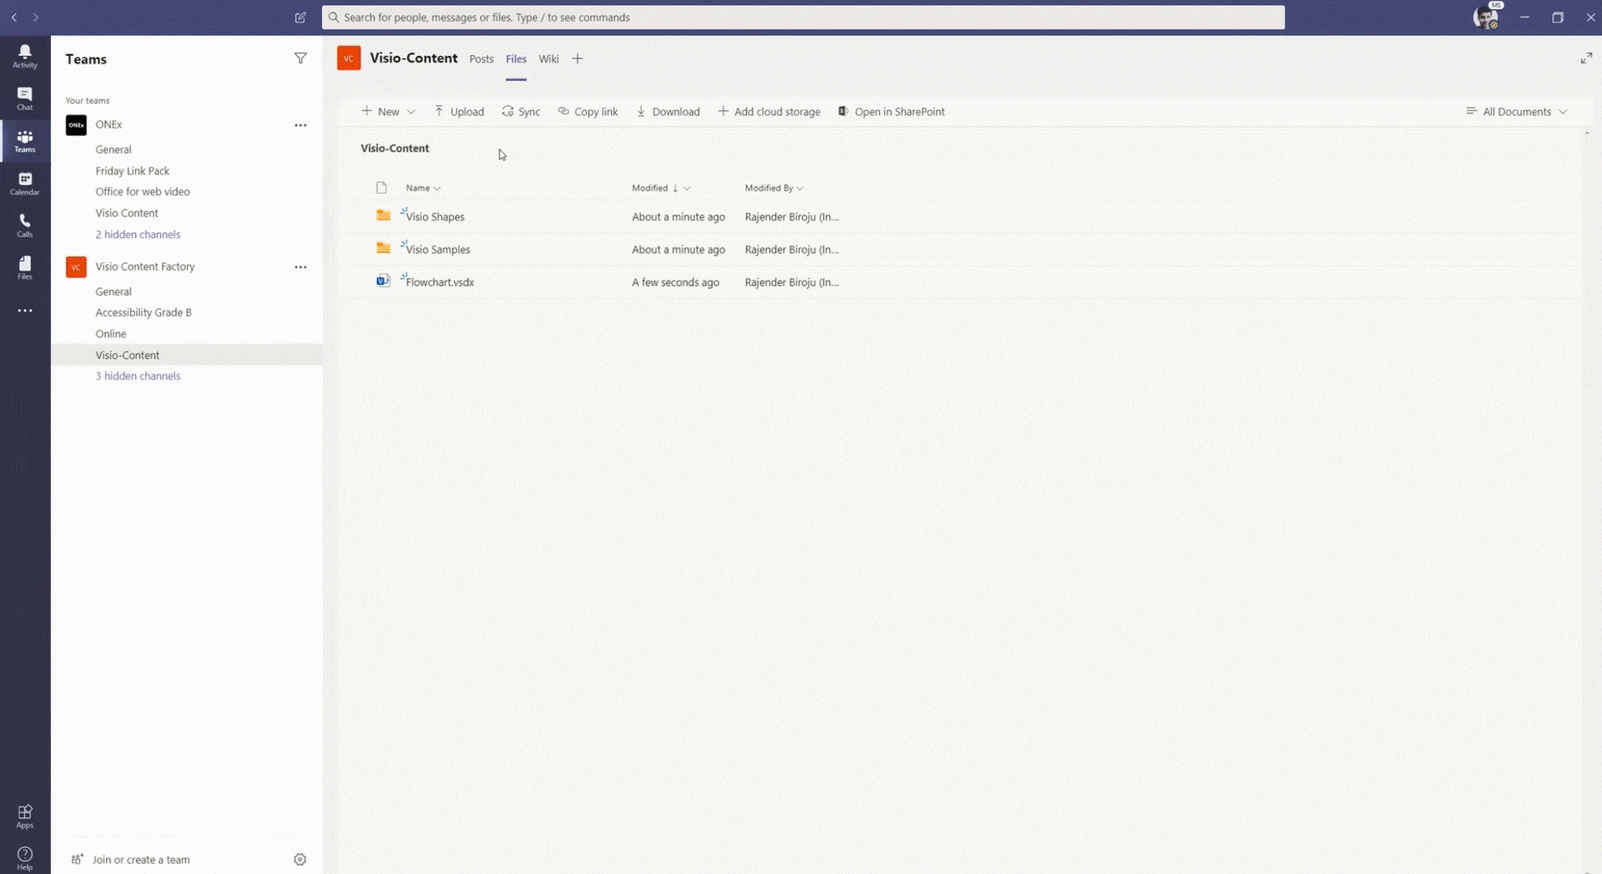The height and width of the screenshot is (874, 1602).
Task: Click the Visio-Content breadcrumb
Action: point(395,148)
